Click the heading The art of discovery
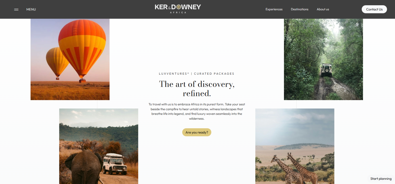The width and height of the screenshot is (395, 184). coord(197,89)
